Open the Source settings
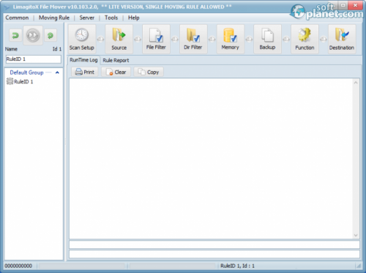Screen dimensions: 366x273 pos(119,39)
